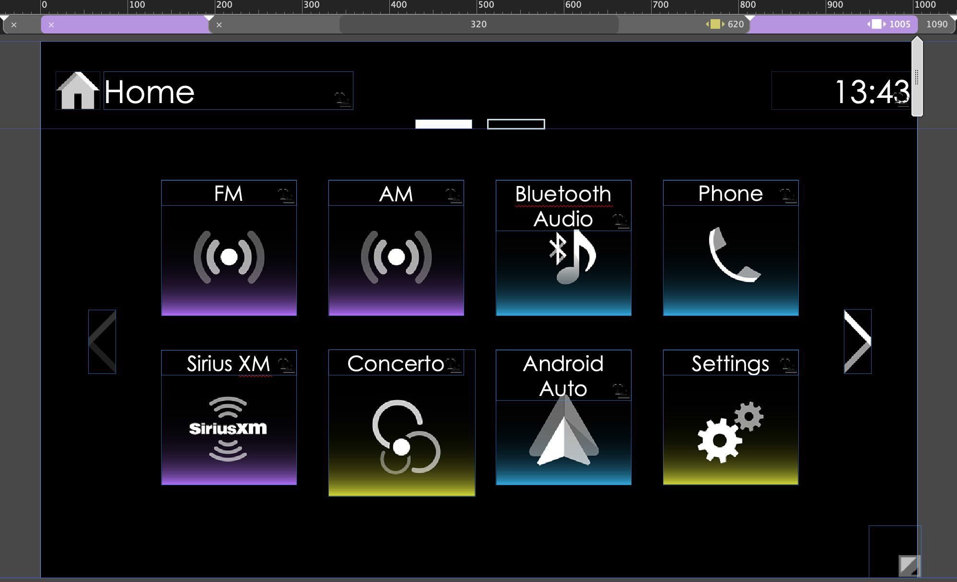Click the Home house icon
The width and height of the screenshot is (957, 582).
(x=77, y=91)
